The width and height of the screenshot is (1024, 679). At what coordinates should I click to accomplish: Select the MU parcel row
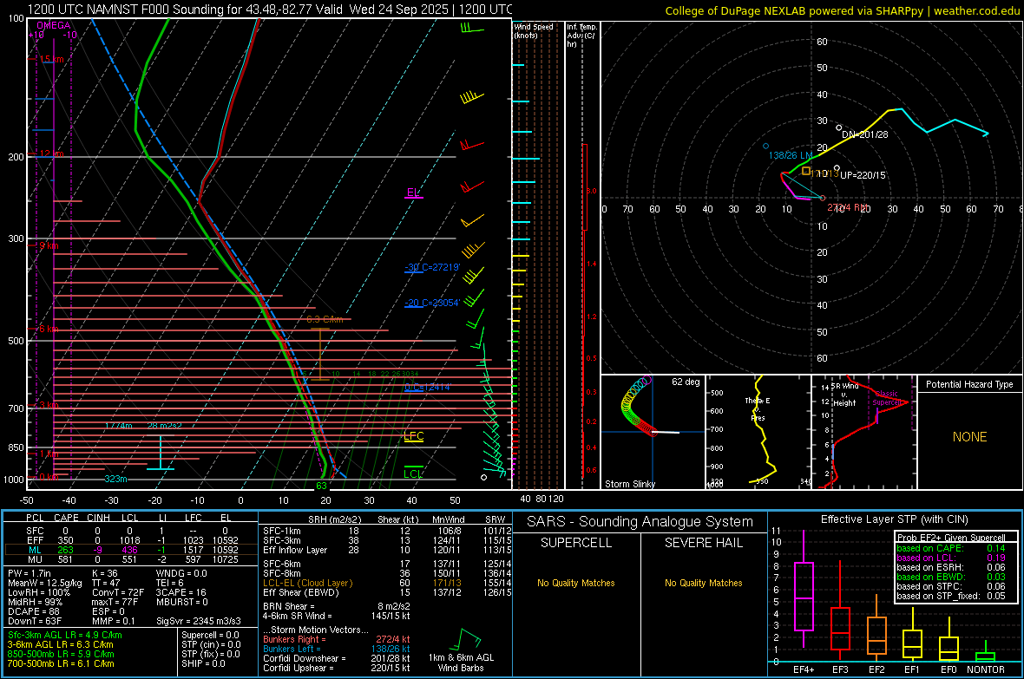[x=131, y=559]
